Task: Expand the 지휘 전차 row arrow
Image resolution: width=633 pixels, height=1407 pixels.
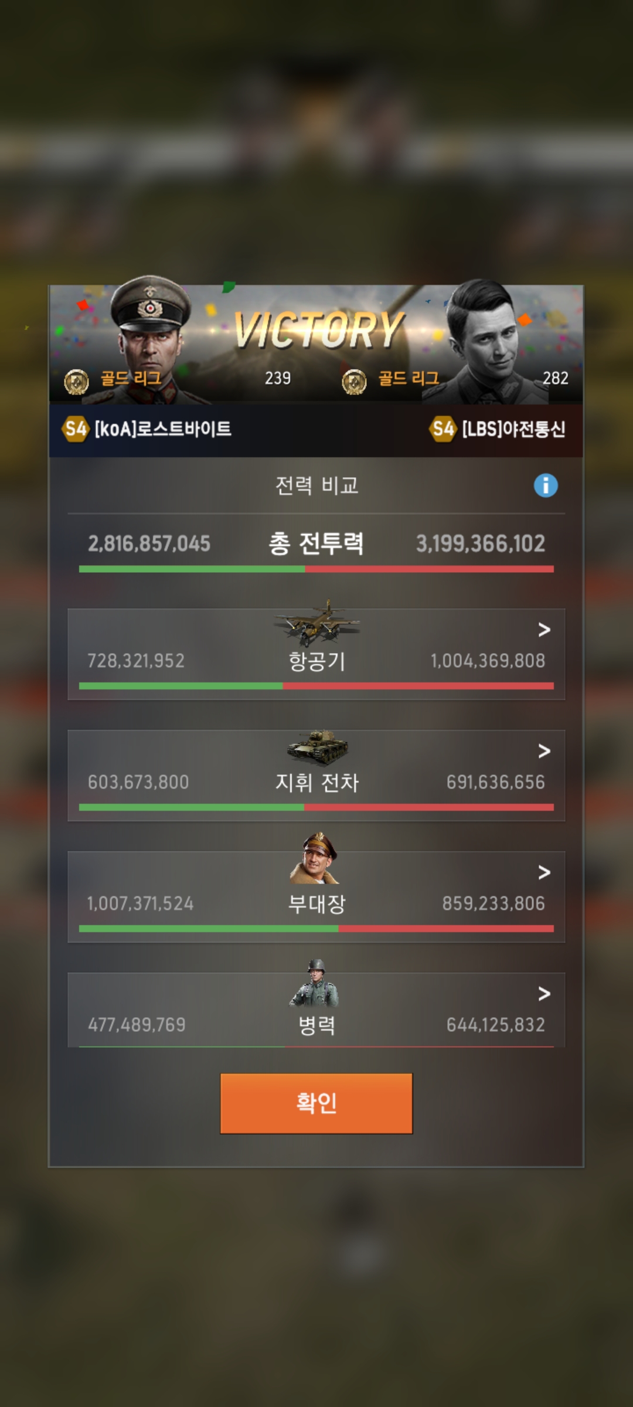Action: (x=544, y=751)
